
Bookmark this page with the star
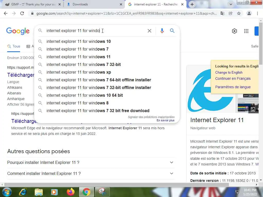(239, 13)
